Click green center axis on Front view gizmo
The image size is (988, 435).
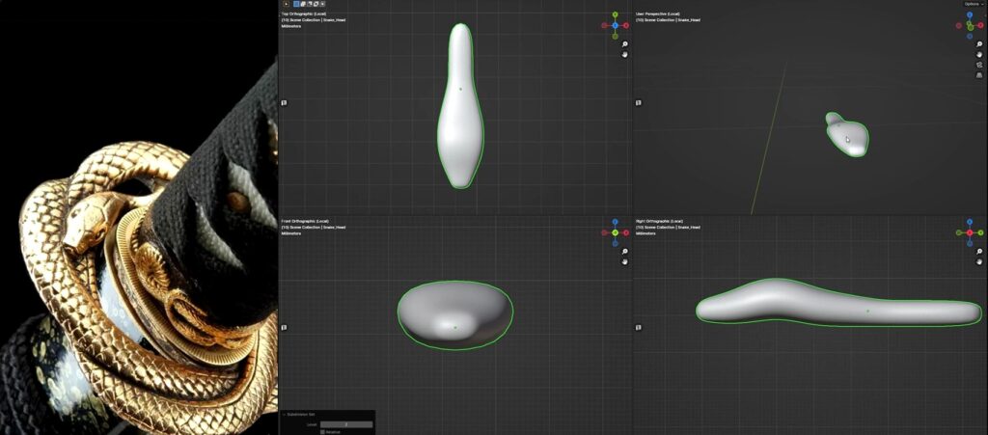(615, 232)
